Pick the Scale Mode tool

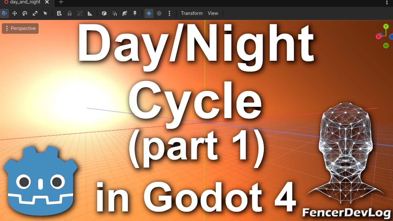35,14
